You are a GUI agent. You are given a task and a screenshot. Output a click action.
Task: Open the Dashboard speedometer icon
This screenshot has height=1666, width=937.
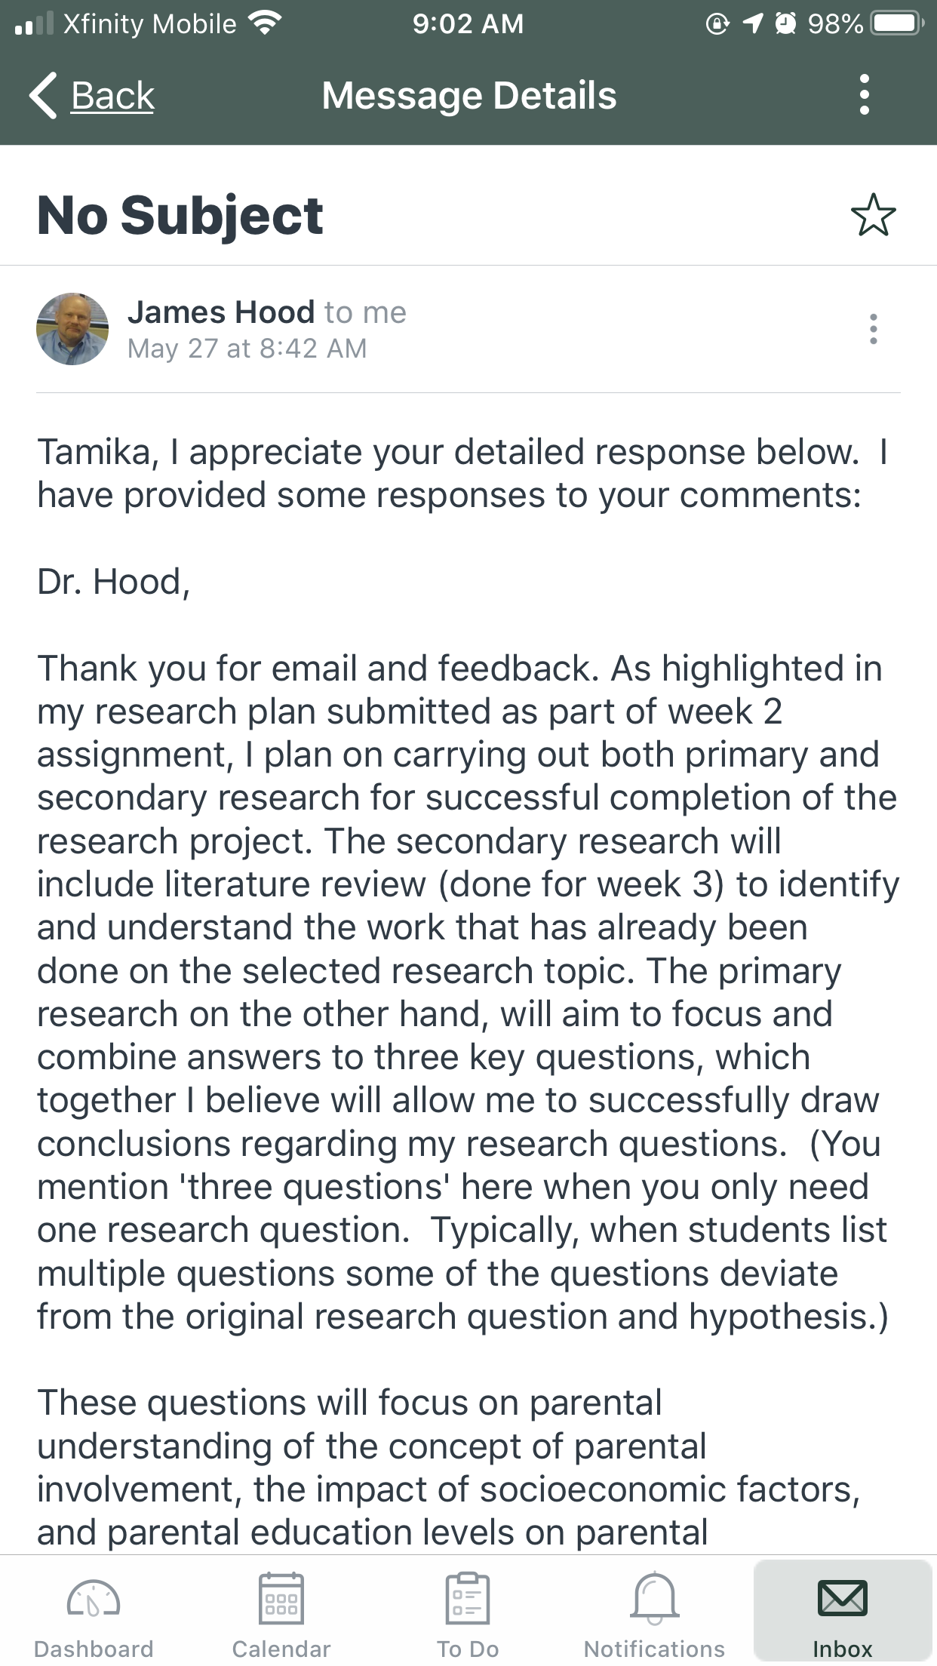click(x=94, y=1598)
